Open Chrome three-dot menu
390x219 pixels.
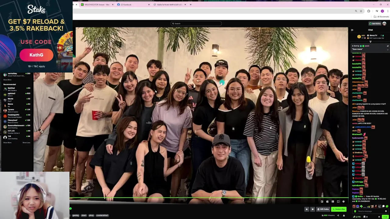click(x=388, y=11)
